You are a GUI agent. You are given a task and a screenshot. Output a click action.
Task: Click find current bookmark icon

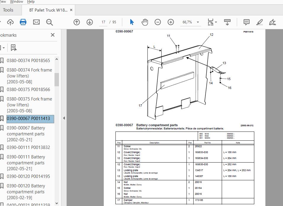click(14, 48)
